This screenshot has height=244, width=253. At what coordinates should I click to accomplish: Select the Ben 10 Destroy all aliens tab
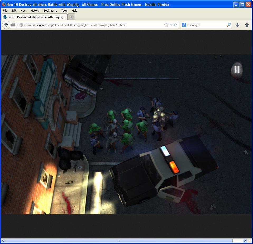coord(34,17)
